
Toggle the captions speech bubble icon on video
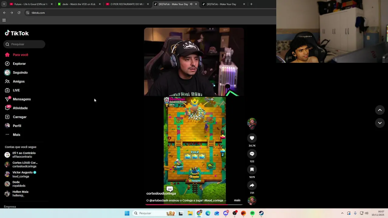click(170, 189)
